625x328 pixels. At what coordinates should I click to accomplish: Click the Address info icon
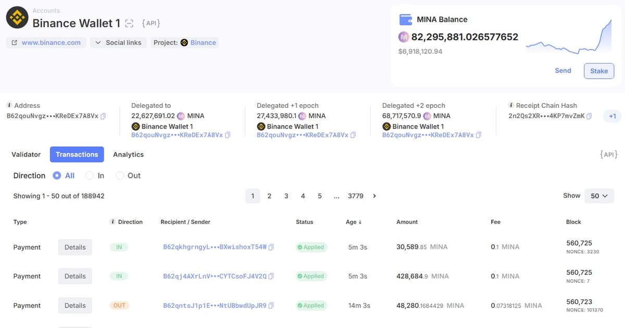pos(9,105)
